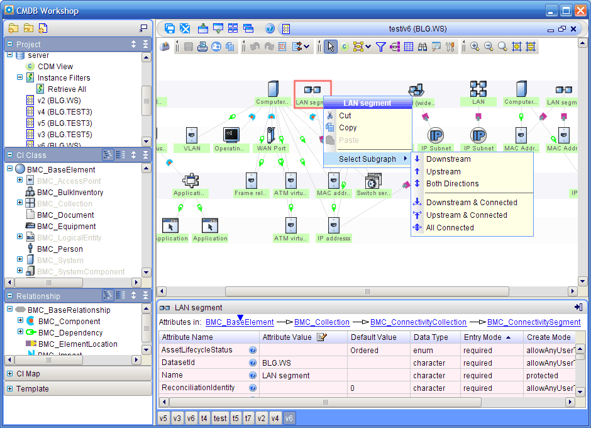
Task: Open the BMC_BaseElement attributes link
Action: 240,322
